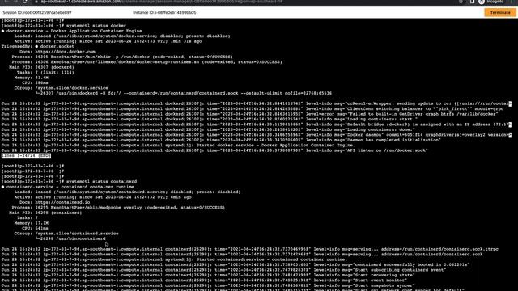Click Process 26306 docker-setup-runtimes.sh line

[x=147, y=62]
